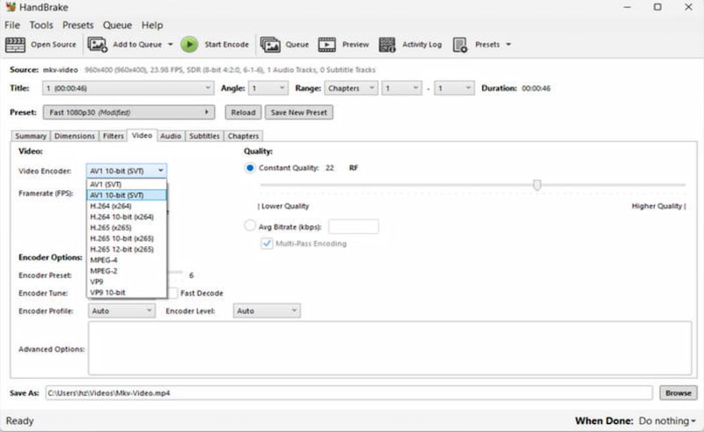Open the Encoder Level Auto dropdown
Image resolution: width=704 pixels, height=432 pixels.
click(267, 311)
